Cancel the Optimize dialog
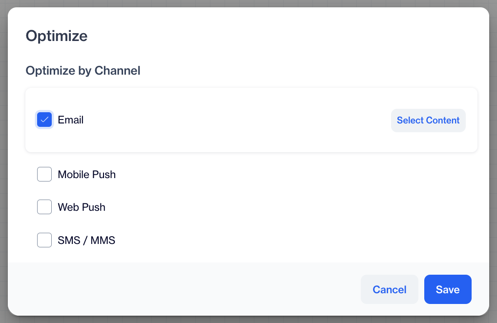 tap(389, 289)
